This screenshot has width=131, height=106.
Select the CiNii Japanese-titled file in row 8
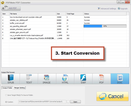click(64, 38)
